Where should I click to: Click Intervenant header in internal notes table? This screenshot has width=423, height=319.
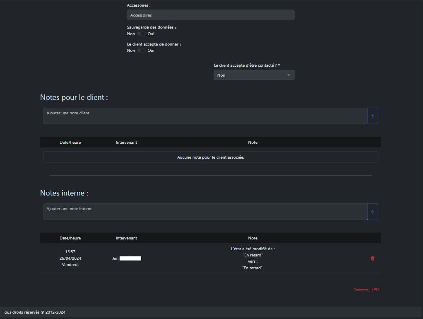tap(126, 238)
